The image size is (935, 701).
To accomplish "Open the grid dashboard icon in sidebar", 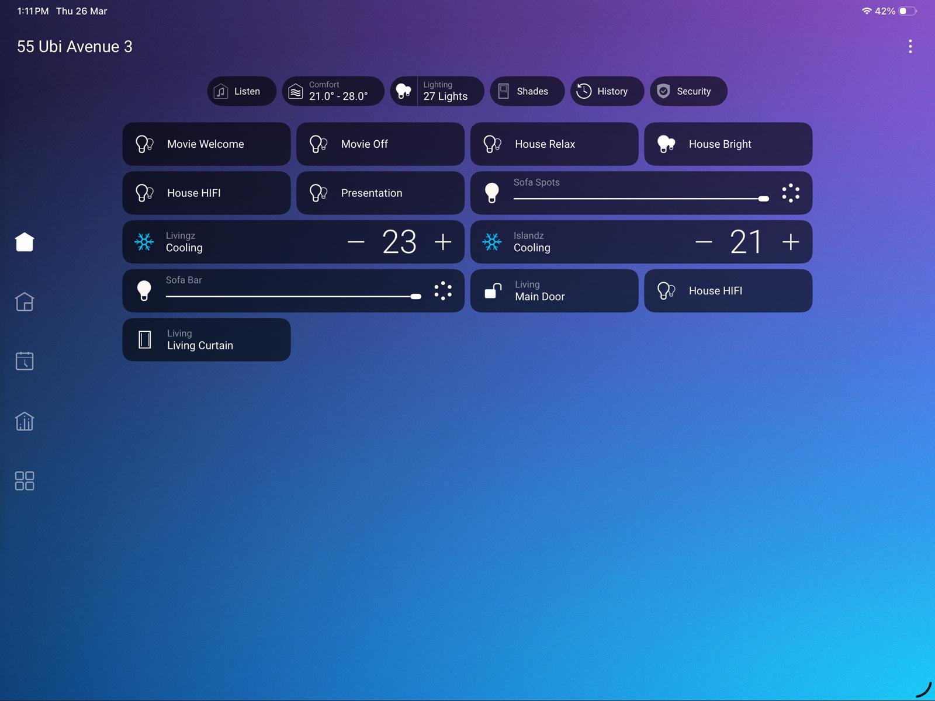I will 25,481.
